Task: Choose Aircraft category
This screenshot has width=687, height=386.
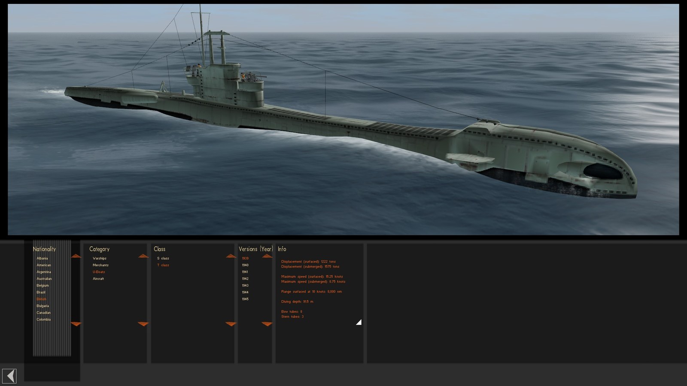Action: 98,279
